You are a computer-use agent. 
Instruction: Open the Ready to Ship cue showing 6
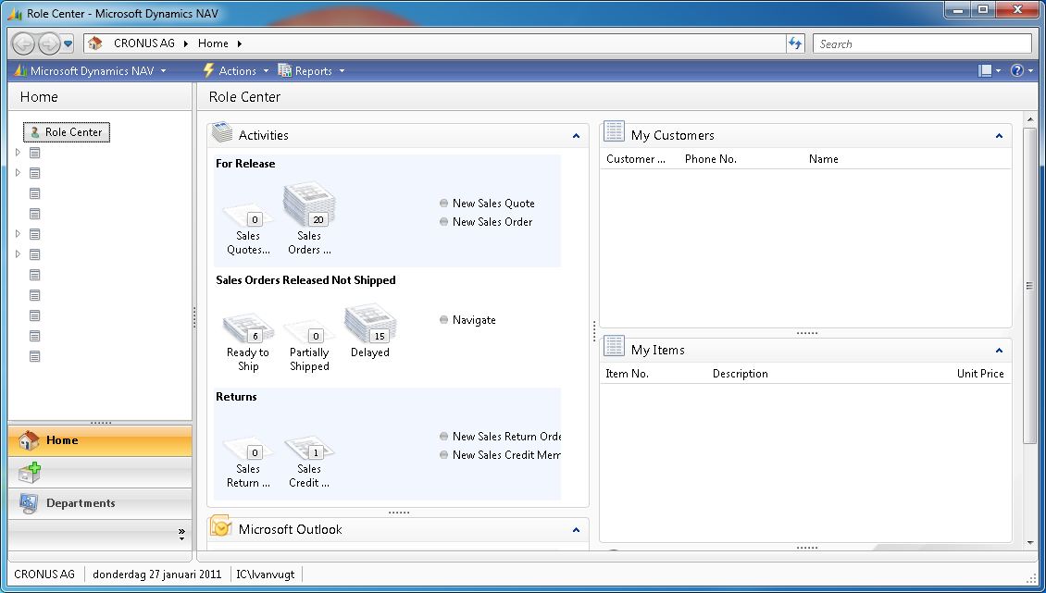[x=247, y=342]
